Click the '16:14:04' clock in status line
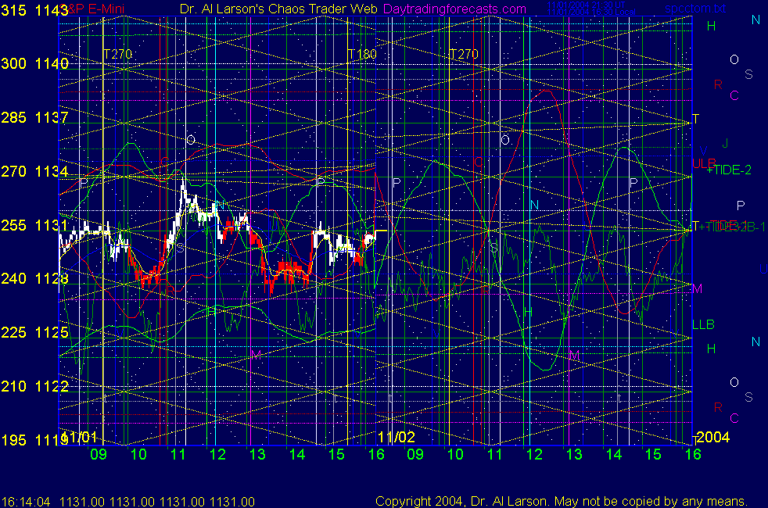 pyautogui.click(x=26, y=502)
